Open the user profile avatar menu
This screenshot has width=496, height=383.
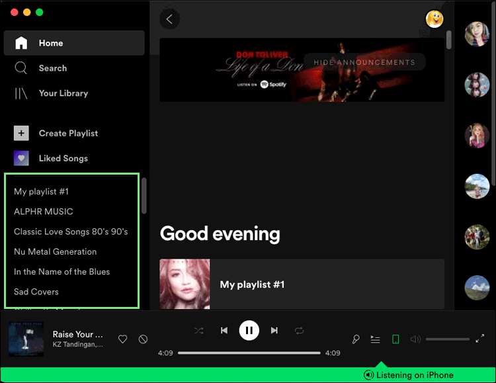click(434, 19)
